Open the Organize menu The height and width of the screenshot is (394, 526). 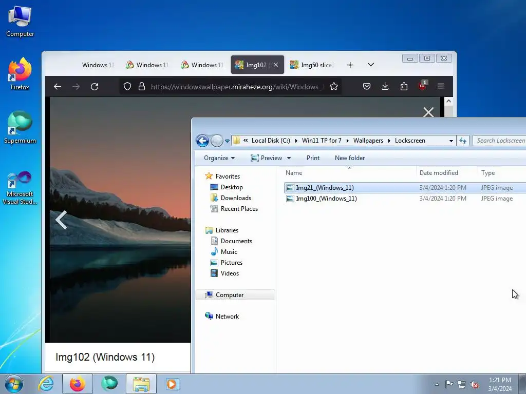219,158
